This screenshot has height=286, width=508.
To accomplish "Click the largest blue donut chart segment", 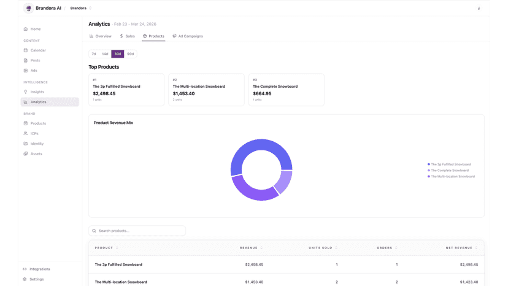I will pos(256,145).
